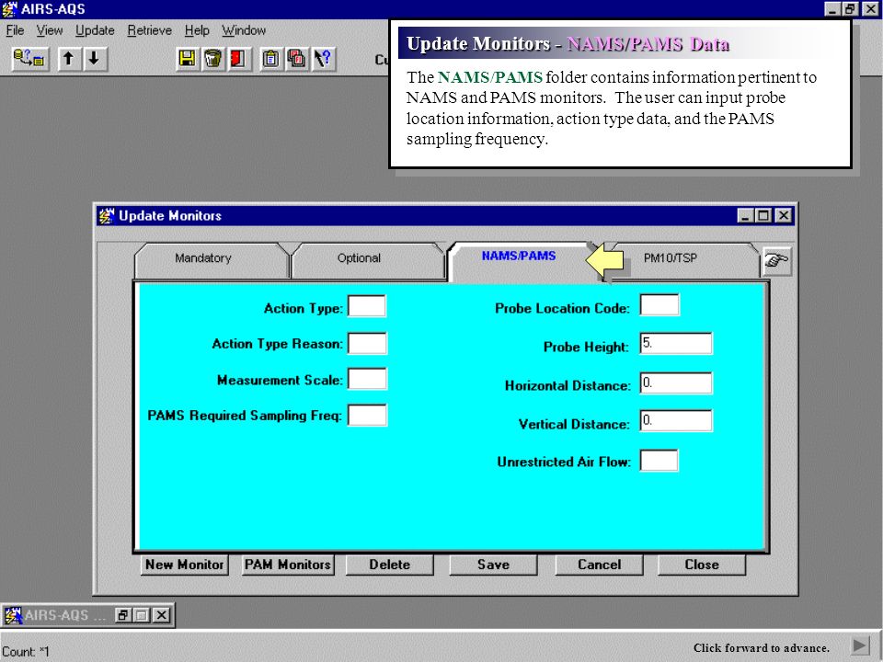Viewport: 883px width, 662px height.
Task: Open the View menu
Action: click(50, 30)
